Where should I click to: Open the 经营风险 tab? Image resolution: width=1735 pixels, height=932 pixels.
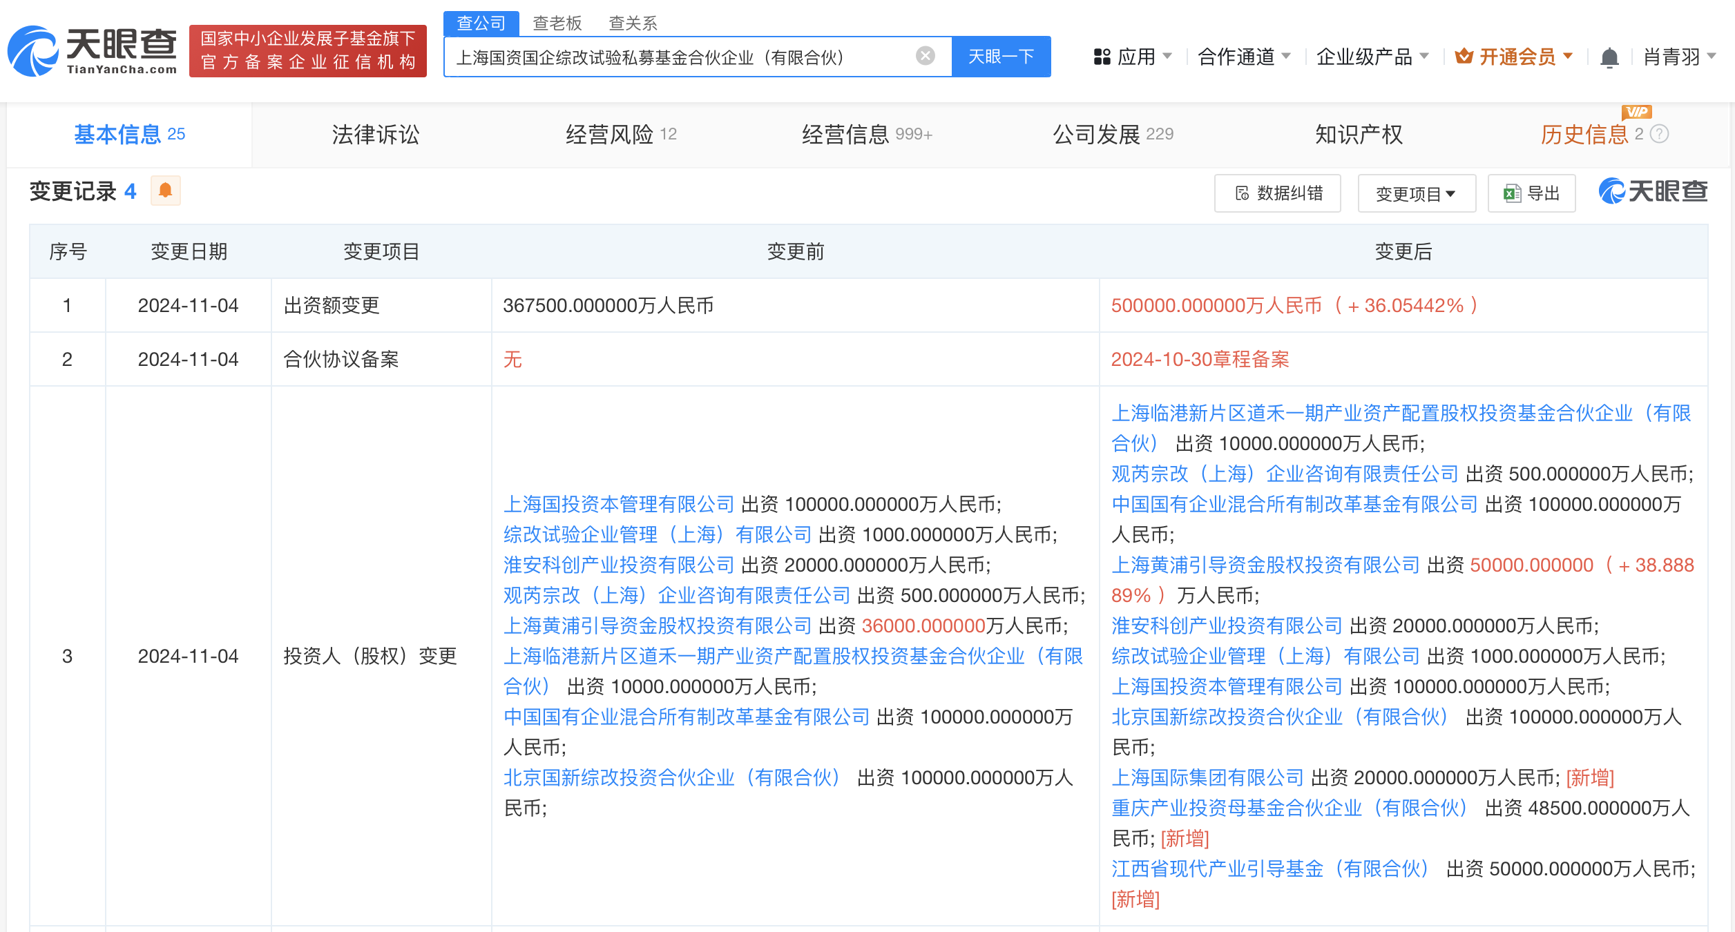(x=621, y=135)
